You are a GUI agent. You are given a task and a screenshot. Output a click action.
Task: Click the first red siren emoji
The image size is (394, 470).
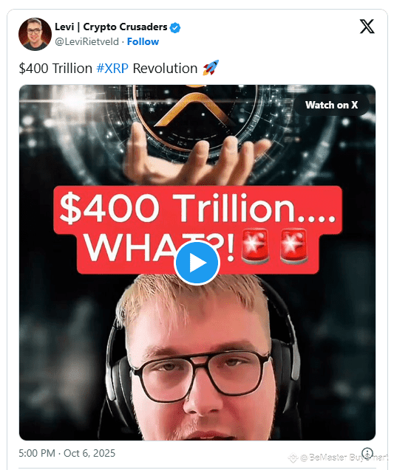coord(255,246)
